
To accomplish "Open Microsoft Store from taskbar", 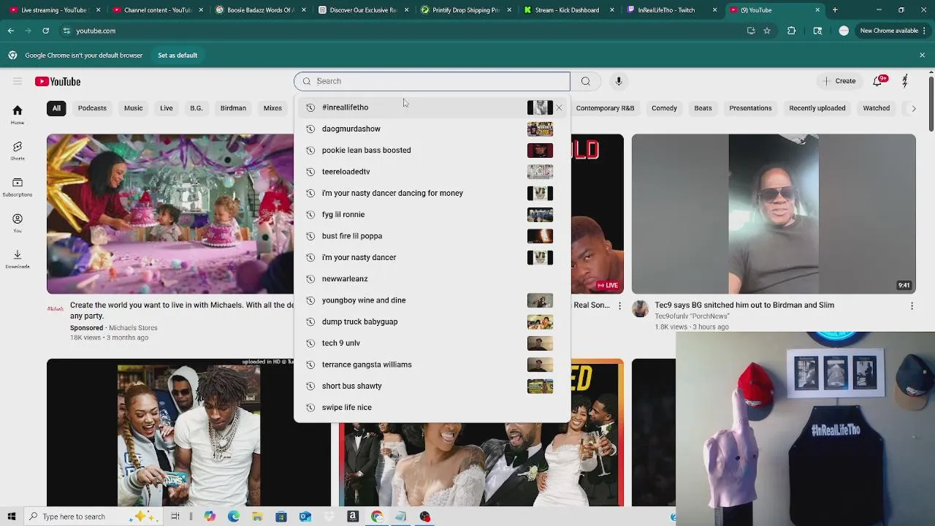I will [x=281, y=517].
